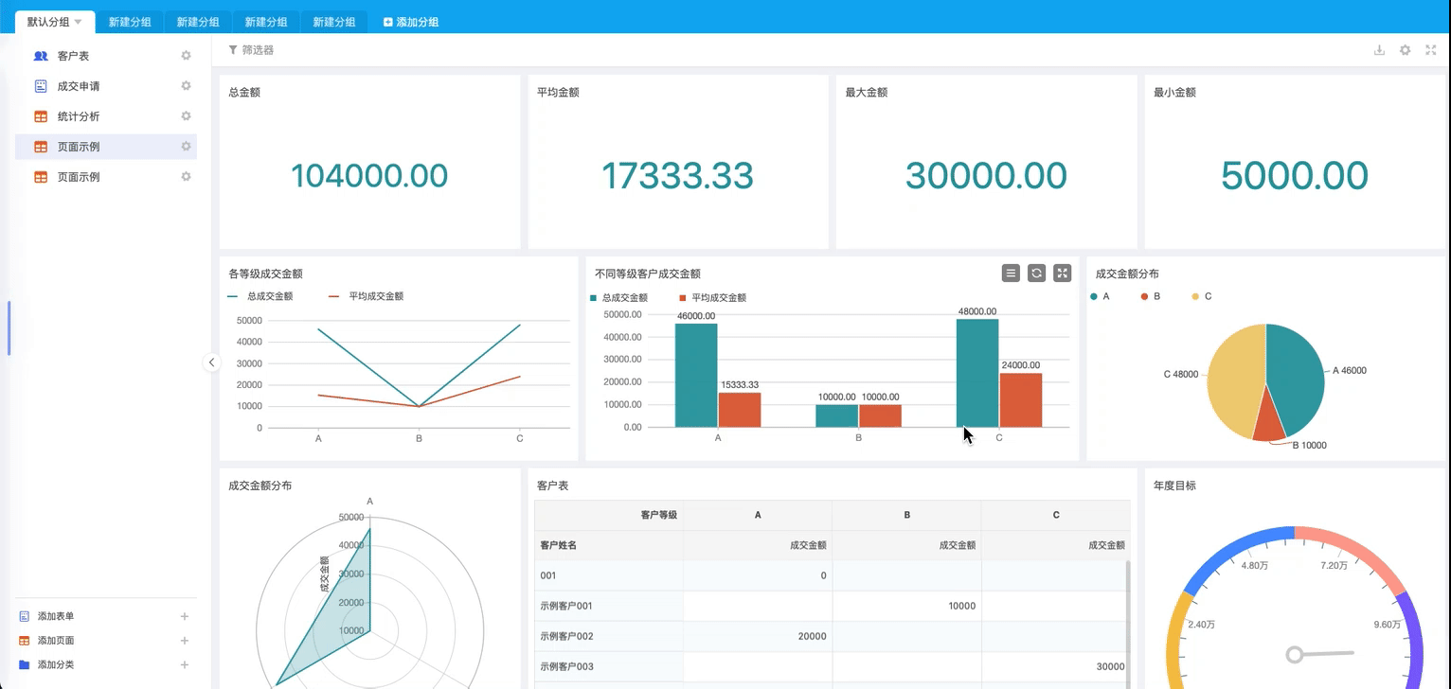Open gear of highlighted 页面示例 row

pos(187,147)
